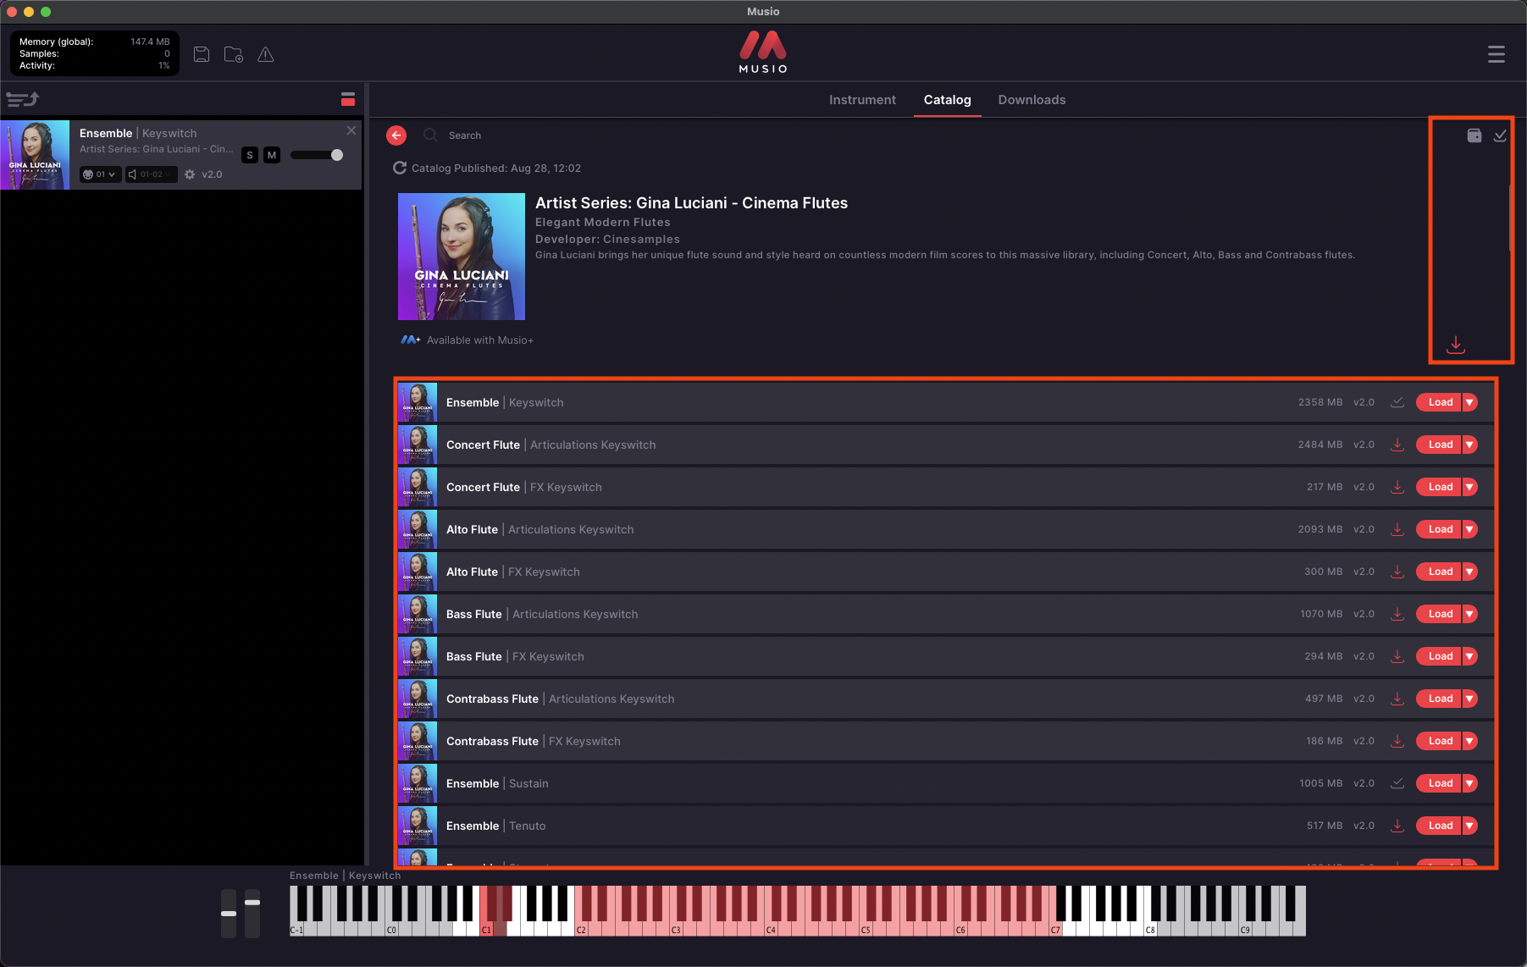The height and width of the screenshot is (967, 1527).
Task: Click the routing lines icon in rack
Action: click(23, 100)
